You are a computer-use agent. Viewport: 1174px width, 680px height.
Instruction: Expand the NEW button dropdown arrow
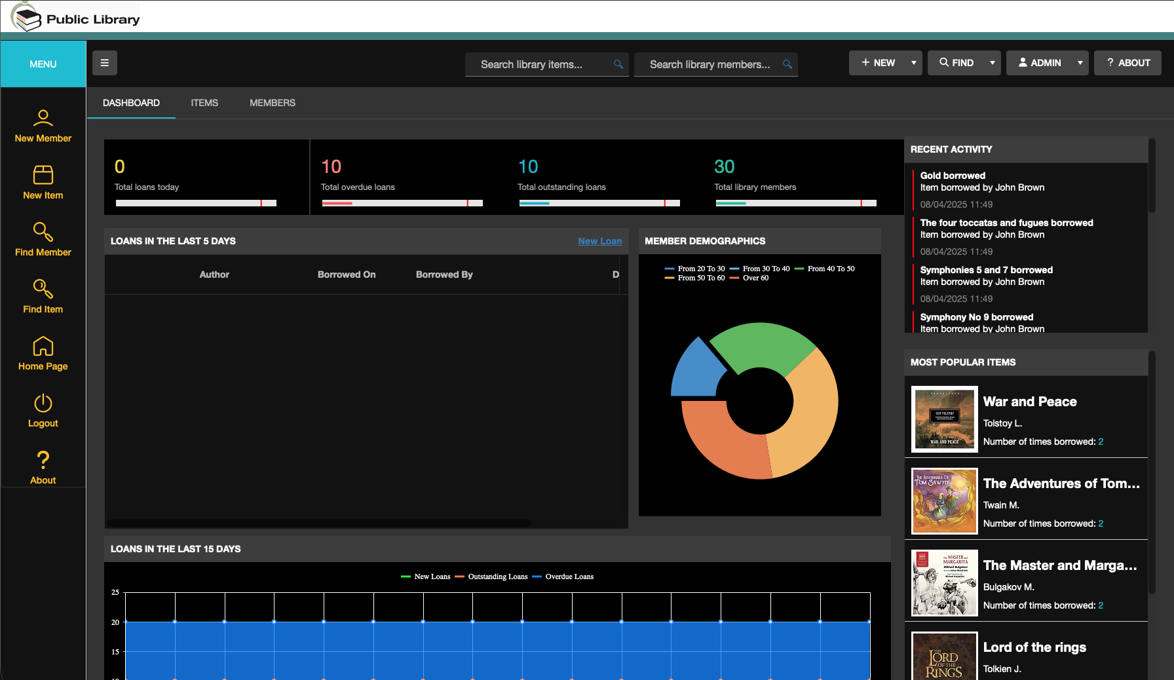913,62
